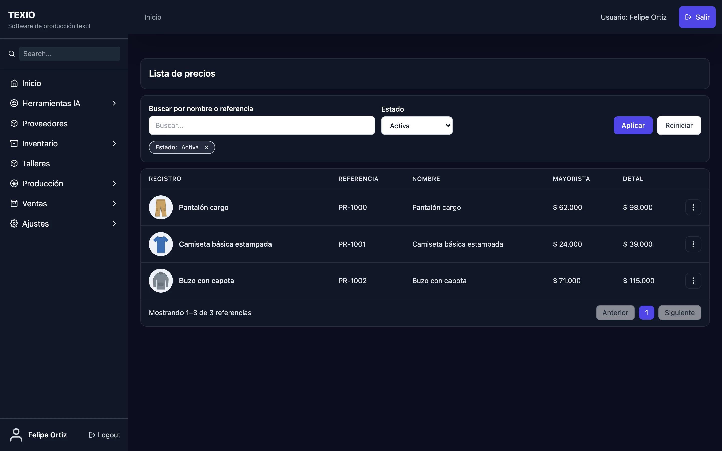
Task: Go to Inicio in the sidebar menu
Action: 64,83
